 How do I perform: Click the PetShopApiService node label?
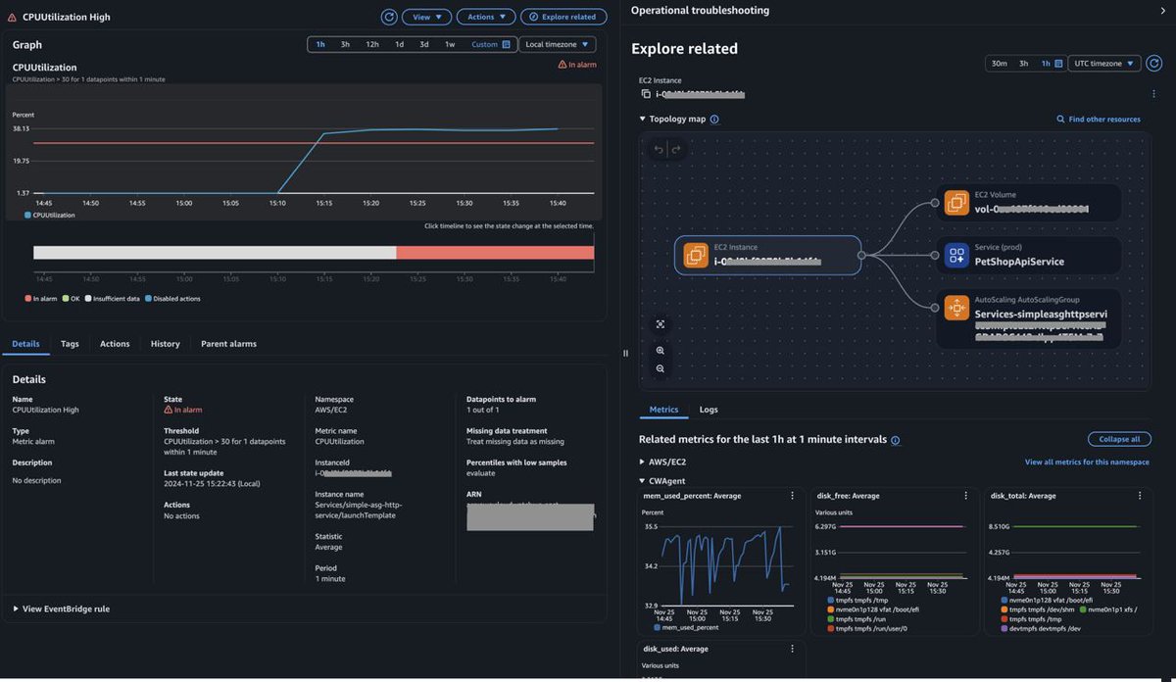click(1019, 262)
